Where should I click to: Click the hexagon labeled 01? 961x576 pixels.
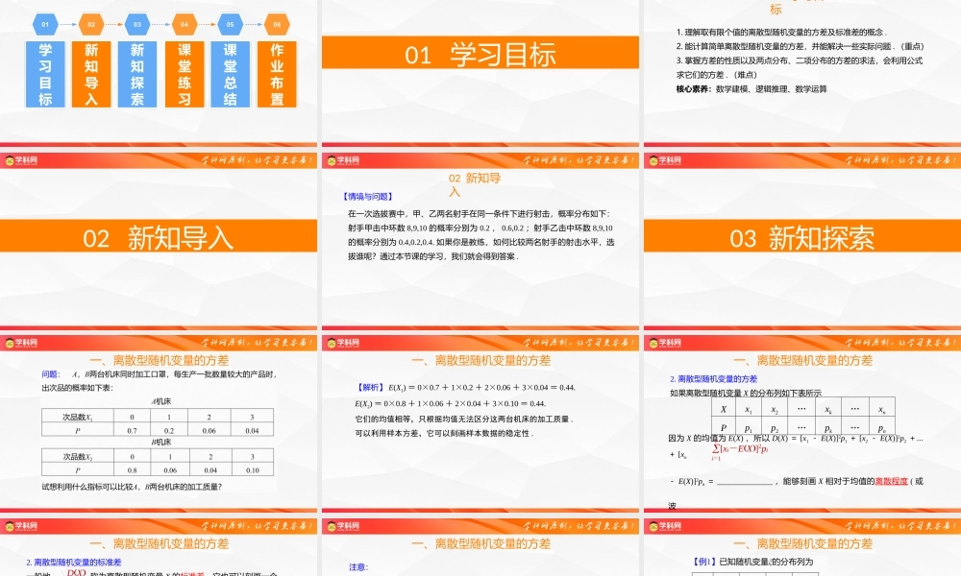45,25
